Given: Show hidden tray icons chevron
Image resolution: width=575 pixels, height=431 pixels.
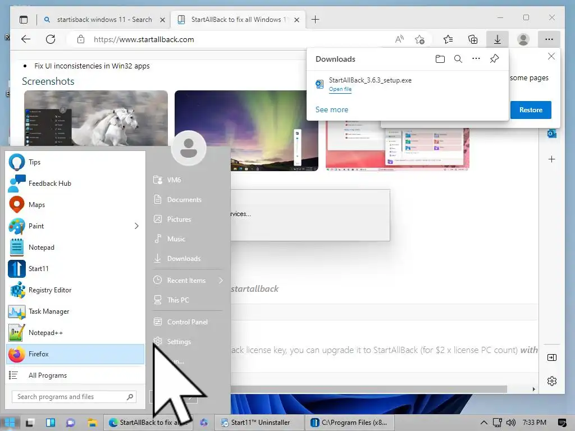Looking at the screenshot, I should coord(483,423).
